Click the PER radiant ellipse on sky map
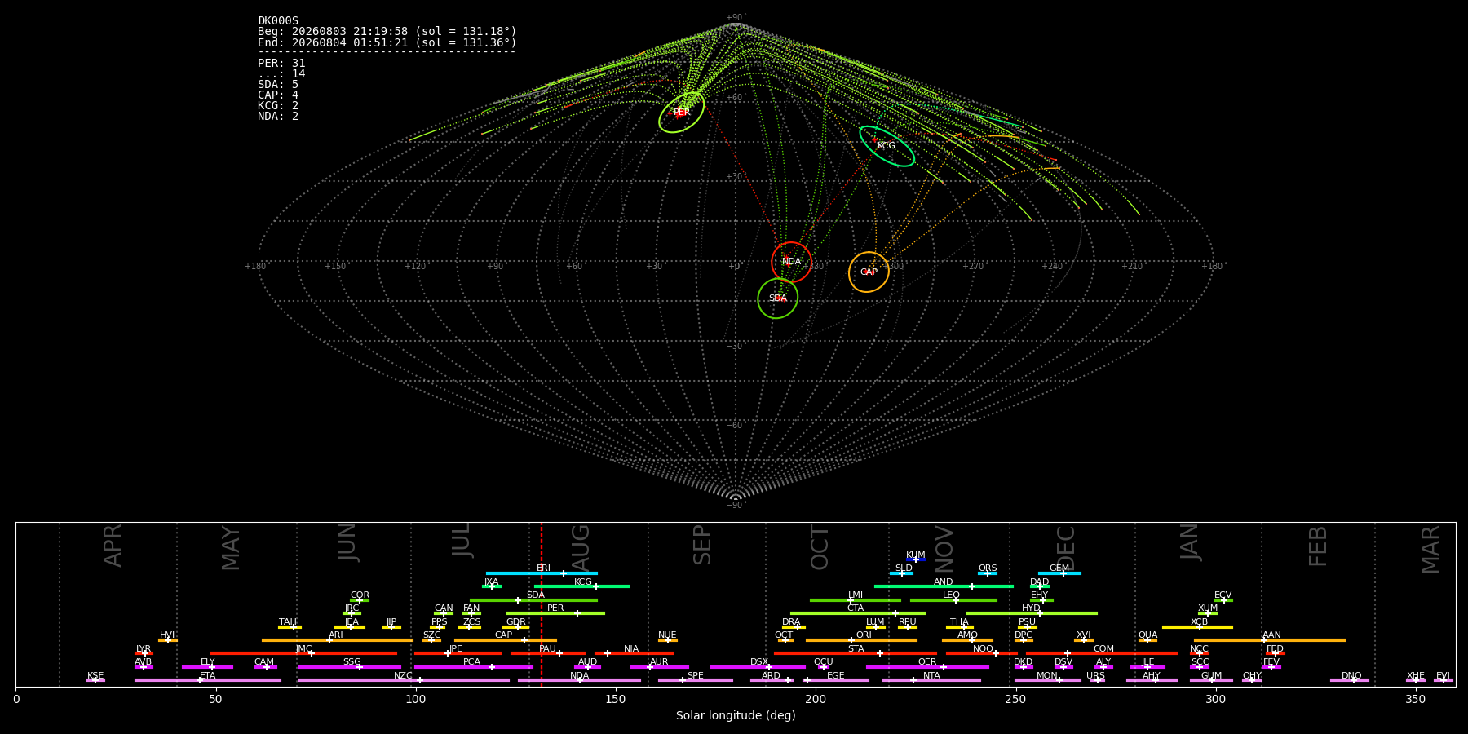Image resolution: width=1468 pixels, height=734 pixels. point(682,113)
